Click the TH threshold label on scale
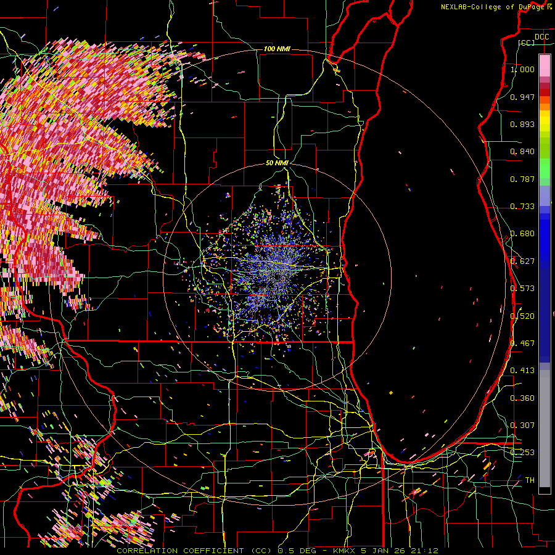555x555 pixels. 530,480
